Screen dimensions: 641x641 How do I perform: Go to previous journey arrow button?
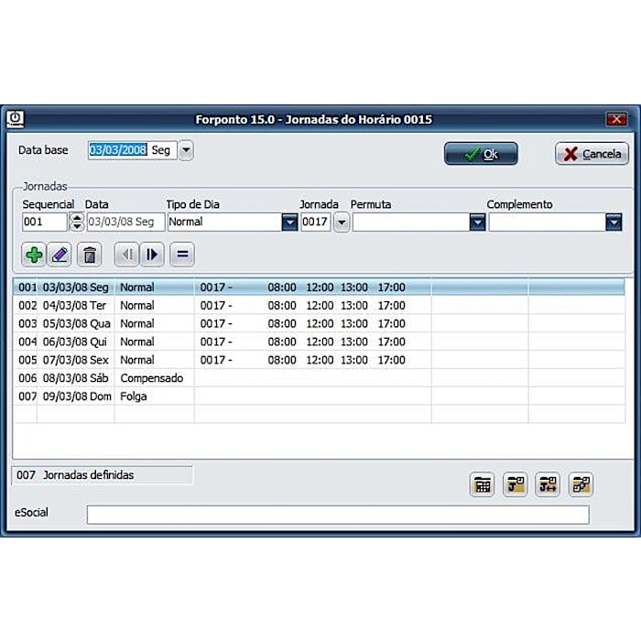tap(126, 255)
